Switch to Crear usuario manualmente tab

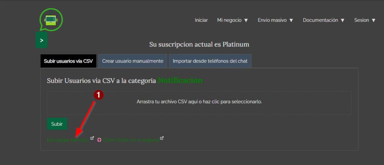(x=133, y=61)
